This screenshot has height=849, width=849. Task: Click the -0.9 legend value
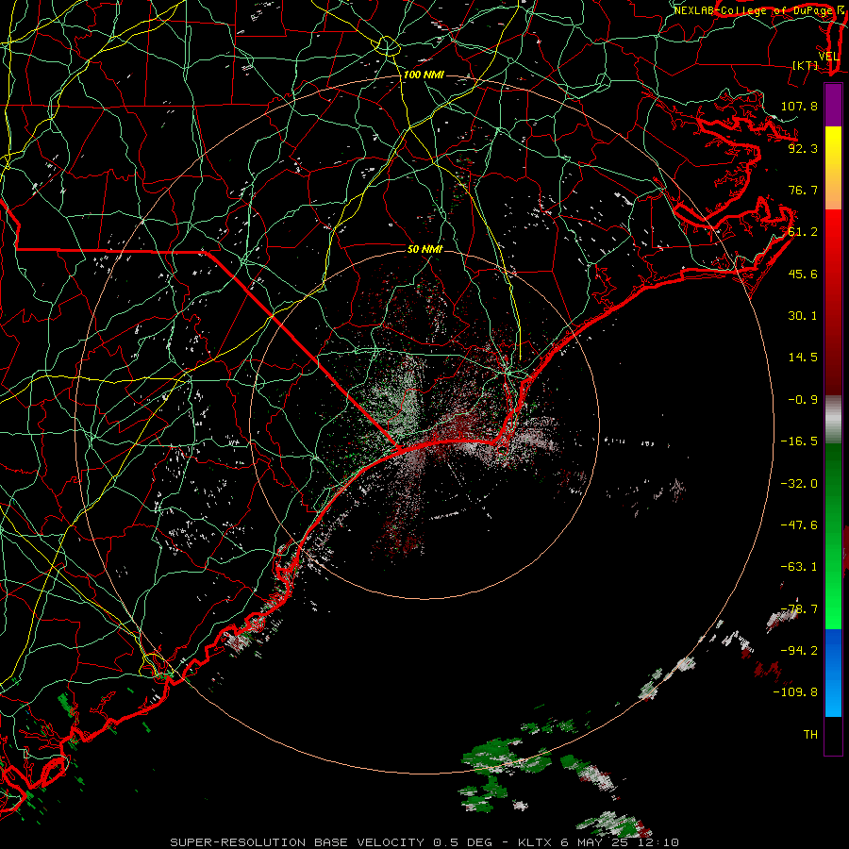click(803, 400)
